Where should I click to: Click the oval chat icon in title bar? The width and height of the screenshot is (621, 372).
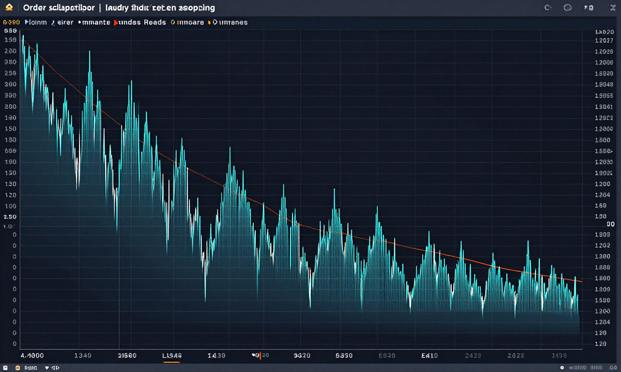(x=567, y=8)
